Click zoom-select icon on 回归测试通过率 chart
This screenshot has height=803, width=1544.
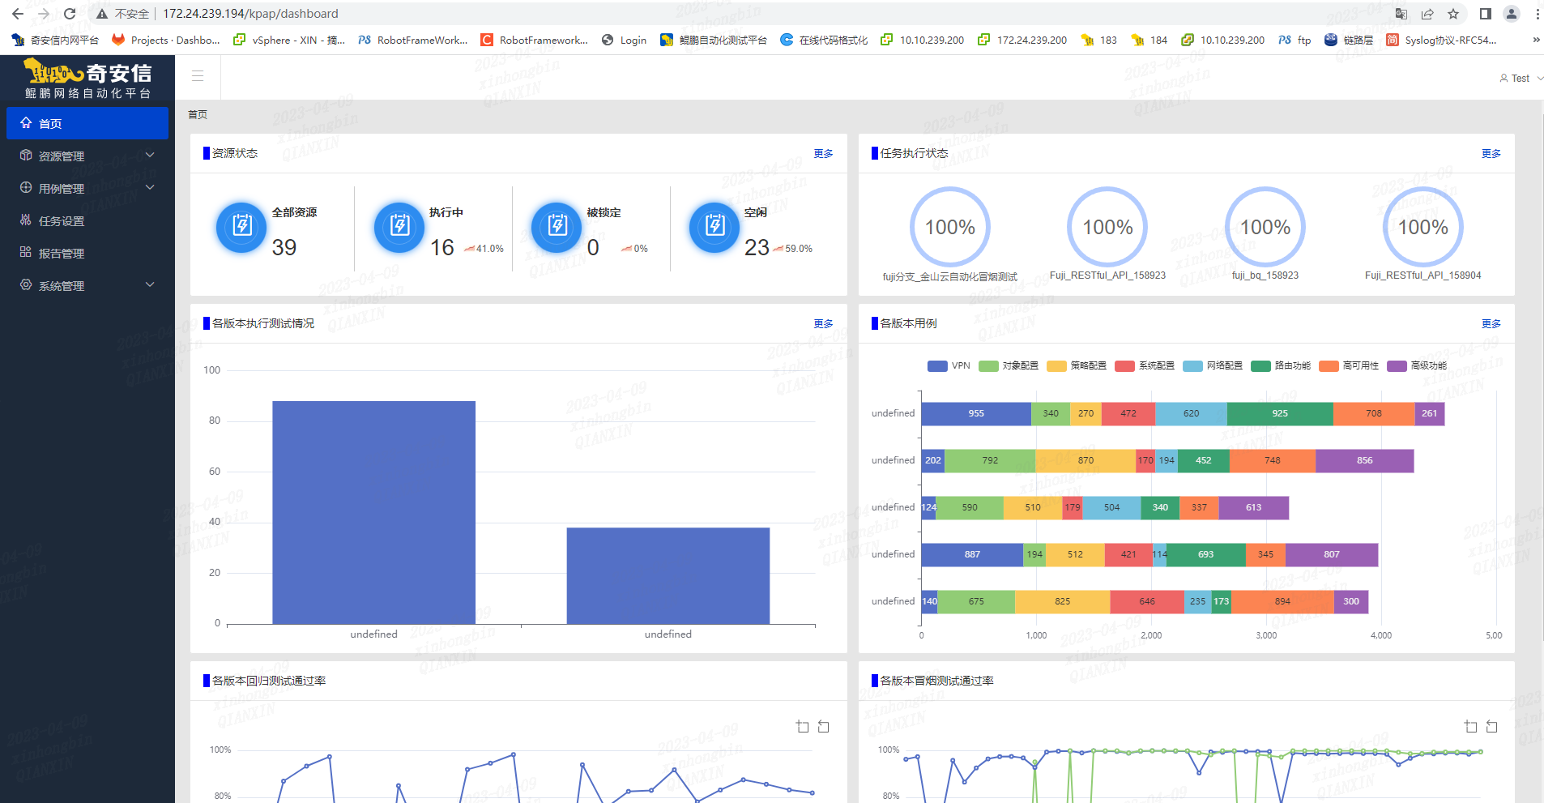pyautogui.click(x=803, y=727)
